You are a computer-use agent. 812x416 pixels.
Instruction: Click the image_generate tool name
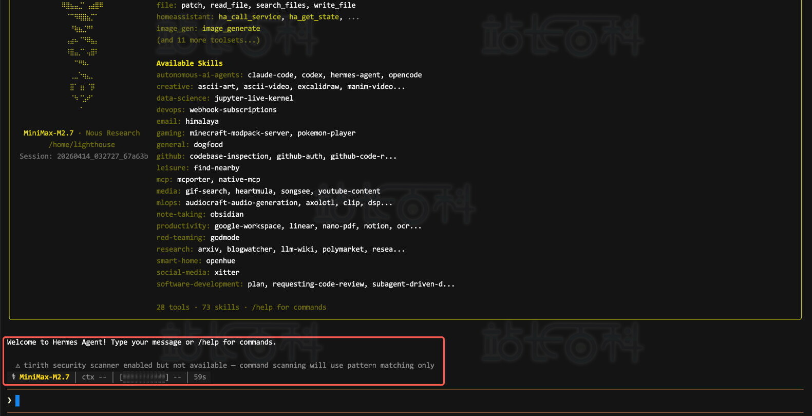coord(231,29)
